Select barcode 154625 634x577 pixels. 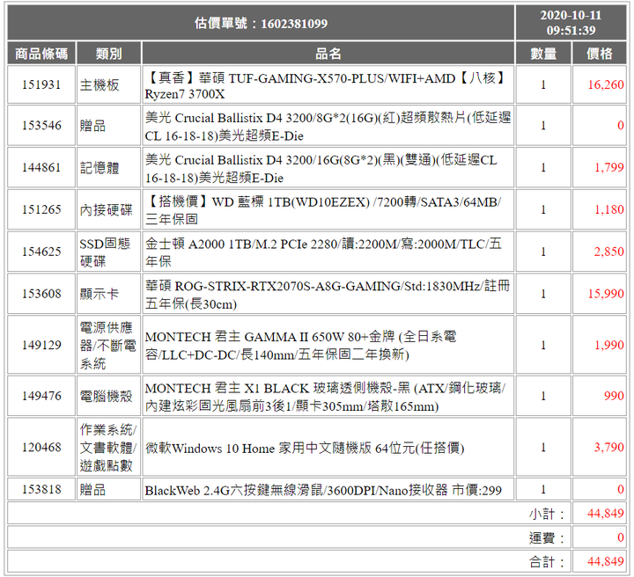coord(41,252)
